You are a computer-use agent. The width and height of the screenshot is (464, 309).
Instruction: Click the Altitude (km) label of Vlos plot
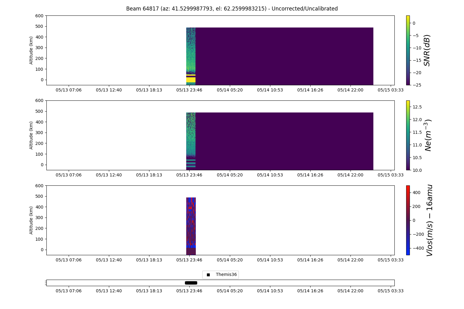coord(31,220)
